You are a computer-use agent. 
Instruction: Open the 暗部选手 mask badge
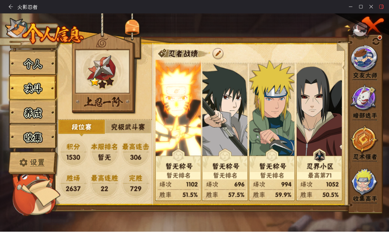tap(364, 102)
